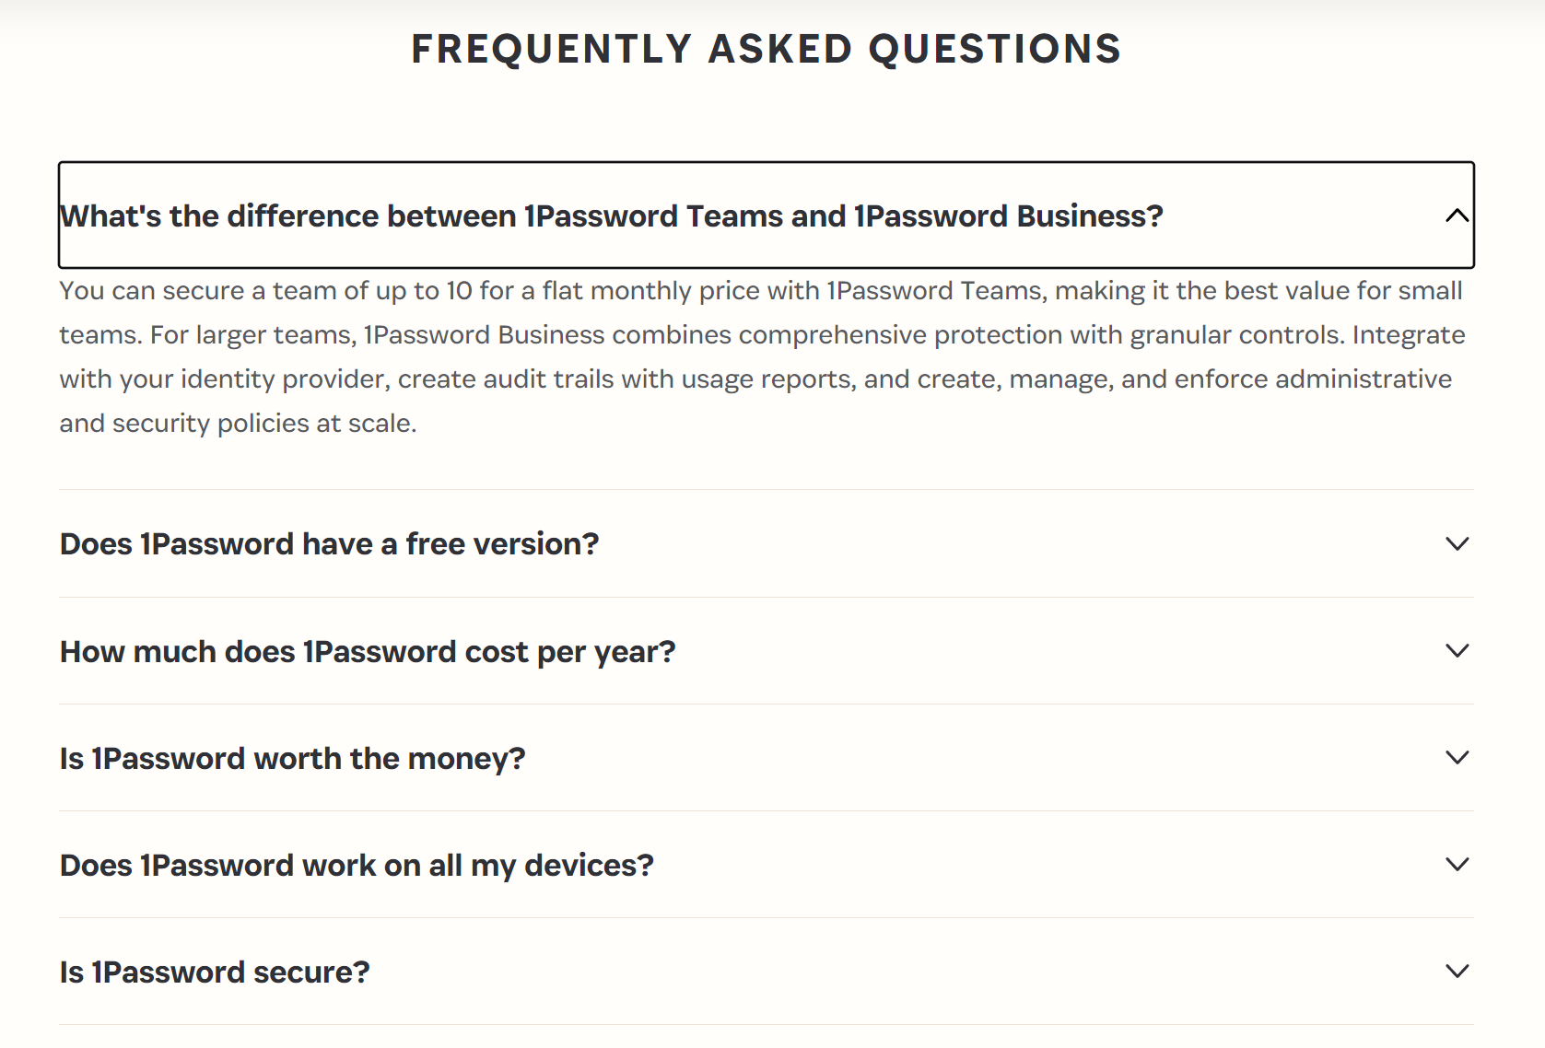
Task: Click the 'Frequently Asked Questions' heading
Action: point(766,49)
